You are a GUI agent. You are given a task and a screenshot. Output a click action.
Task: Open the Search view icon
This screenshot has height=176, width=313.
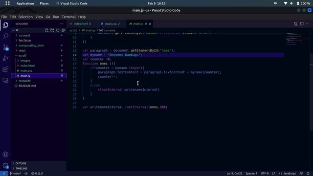(5, 36)
